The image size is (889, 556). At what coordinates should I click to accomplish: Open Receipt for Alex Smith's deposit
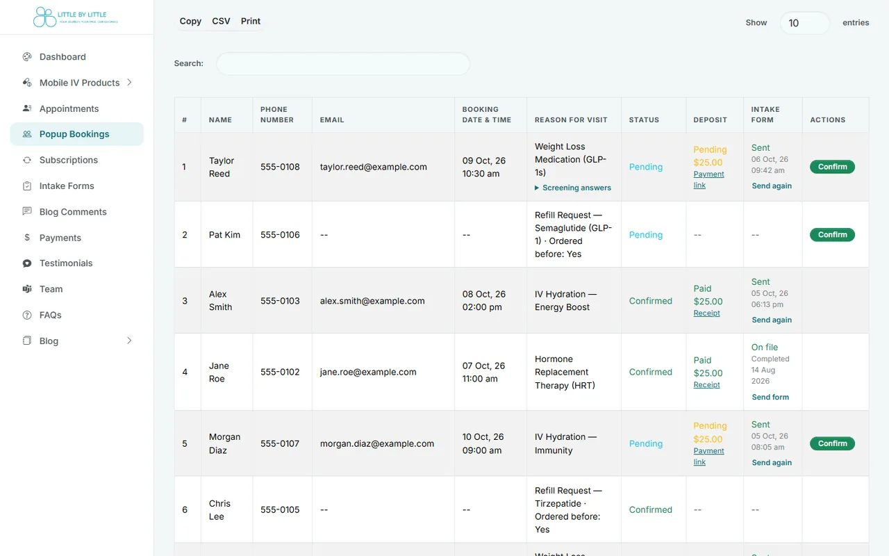point(706,313)
